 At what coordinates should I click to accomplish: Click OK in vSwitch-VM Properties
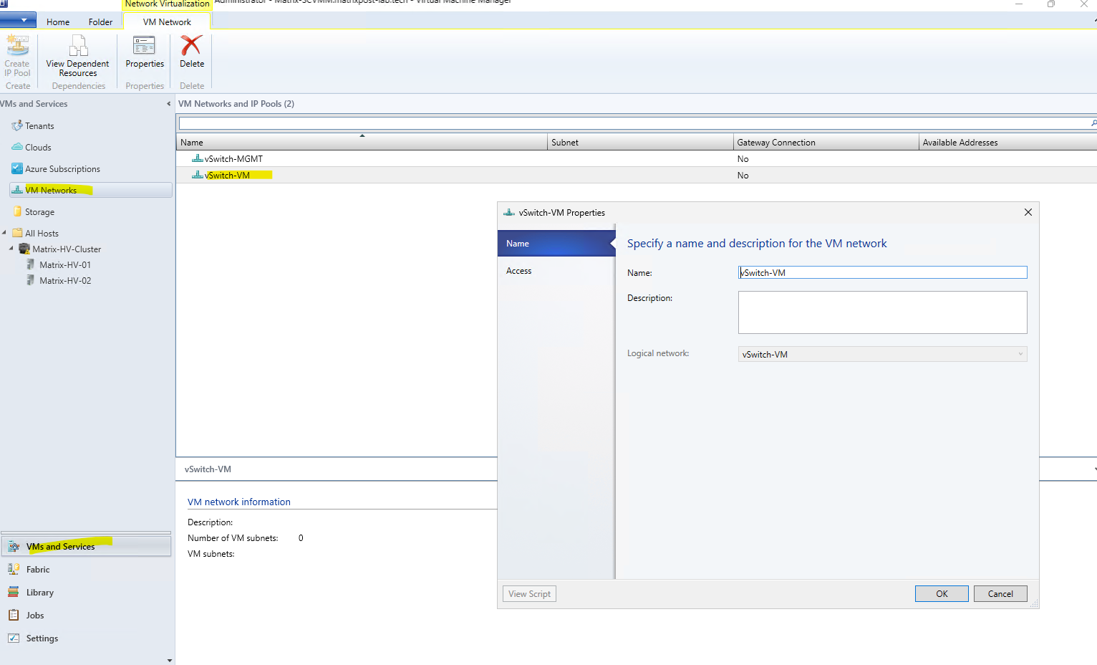[x=942, y=593]
